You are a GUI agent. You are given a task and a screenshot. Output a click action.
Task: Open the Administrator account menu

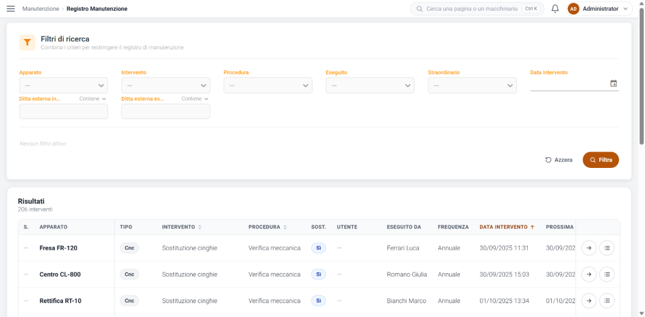click(x=600, y=9)
